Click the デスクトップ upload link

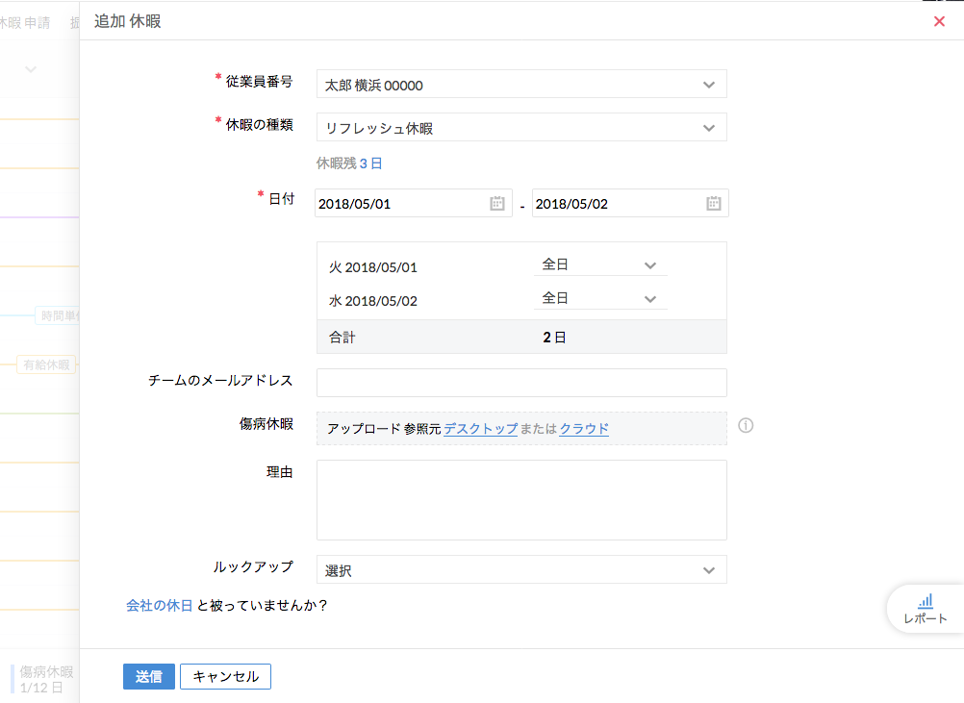tap(480, 429)
